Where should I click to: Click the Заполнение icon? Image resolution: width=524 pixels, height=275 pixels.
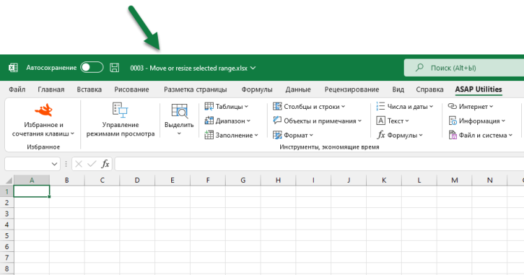pos(209,135)
